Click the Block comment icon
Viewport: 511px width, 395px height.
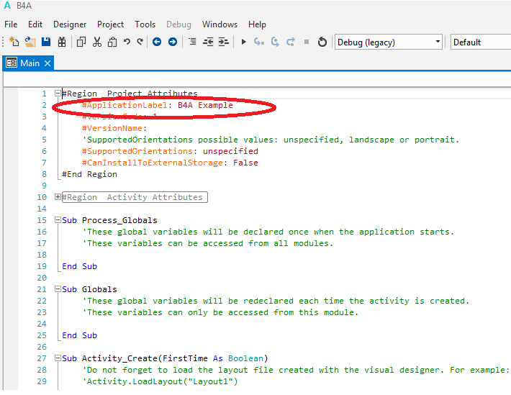tap(193, 42)
